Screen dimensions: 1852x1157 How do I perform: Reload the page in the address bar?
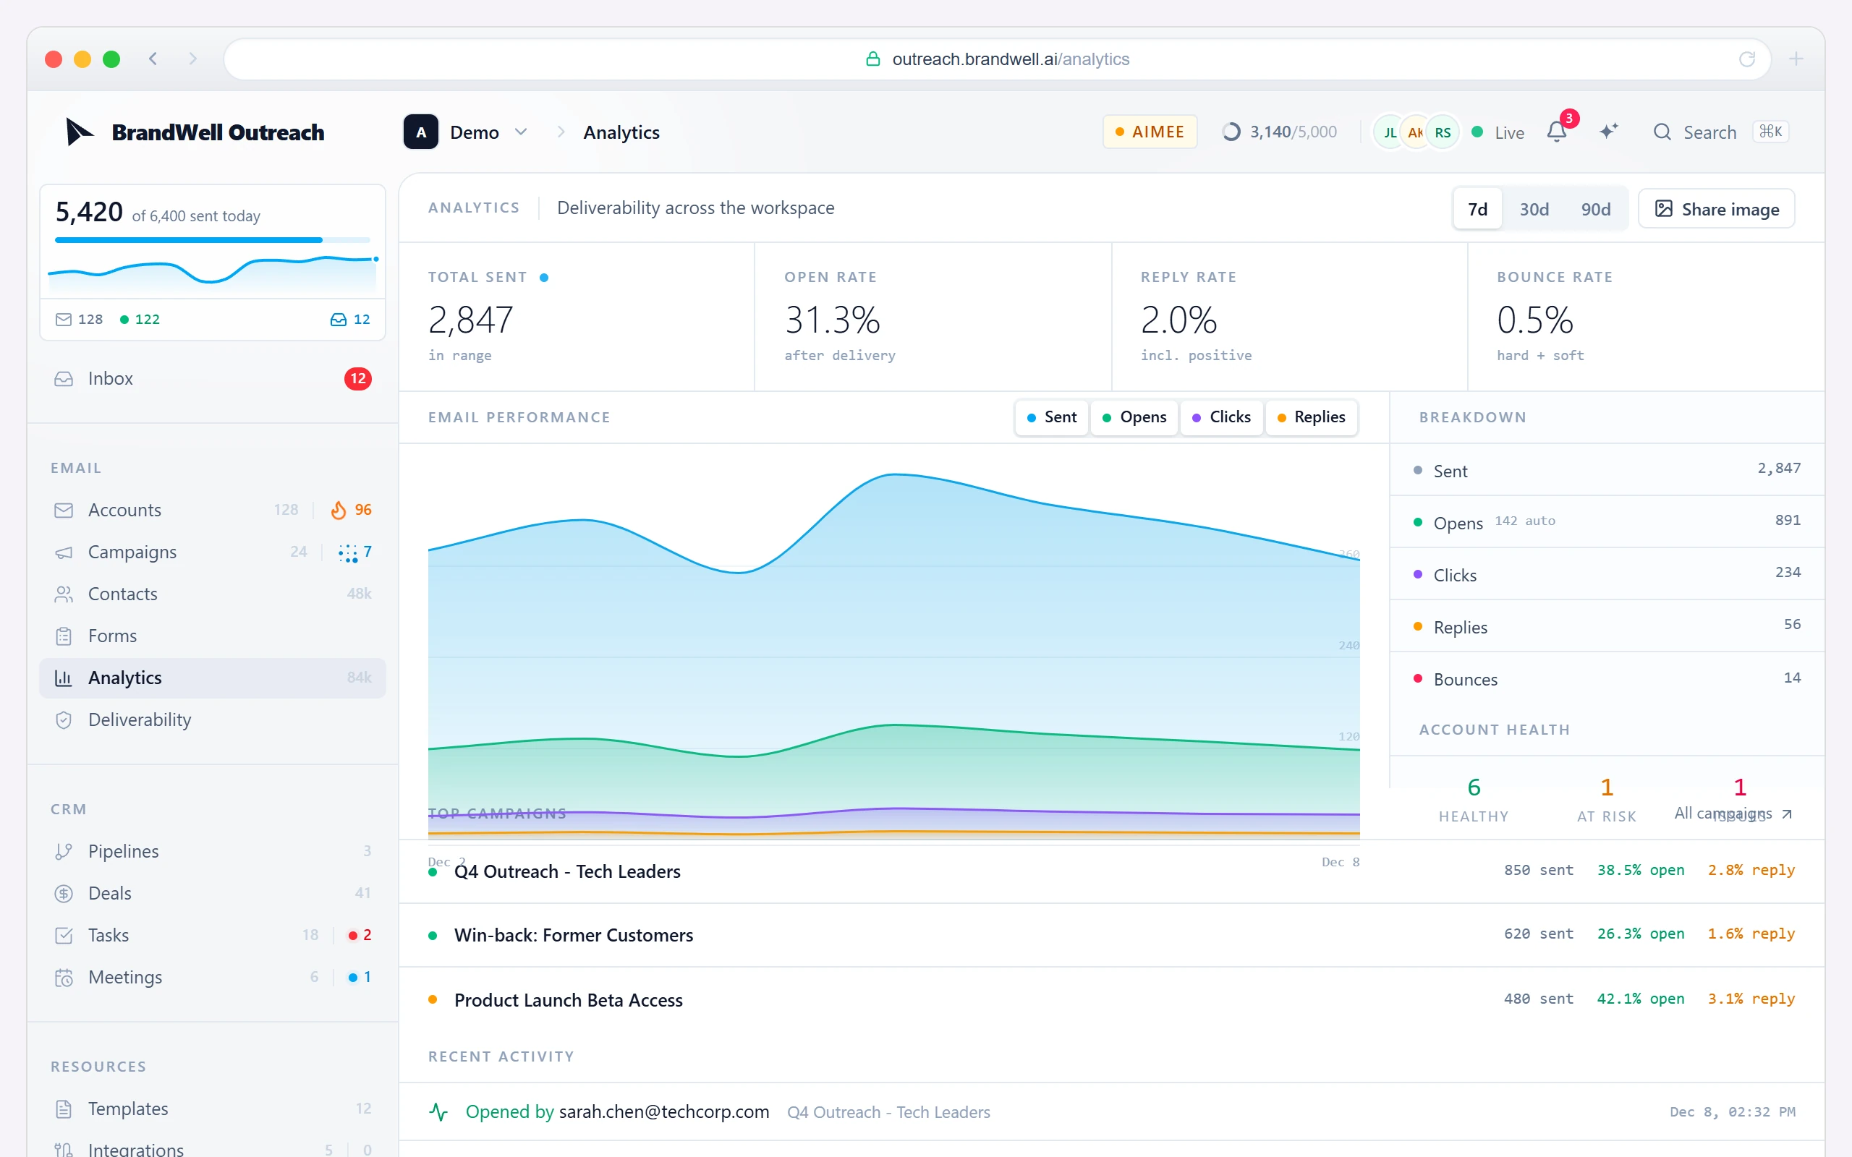click(x=1746, y=59)
